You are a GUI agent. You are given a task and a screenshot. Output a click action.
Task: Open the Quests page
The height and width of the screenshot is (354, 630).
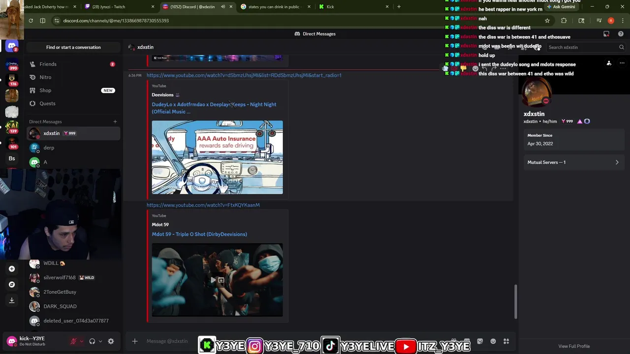coord(73,103)
